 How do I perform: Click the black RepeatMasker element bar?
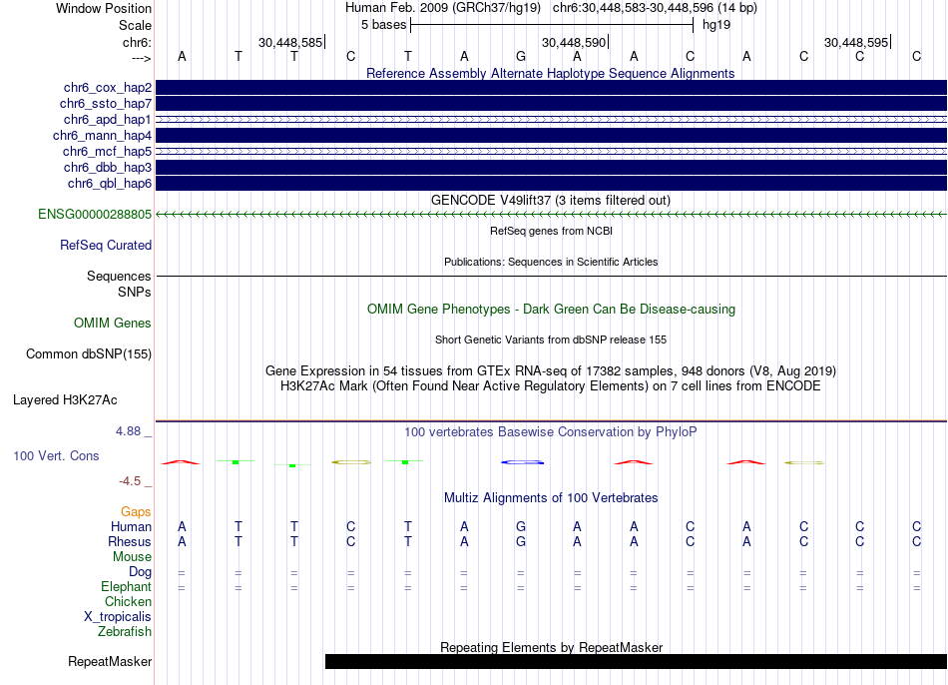point(636,661)
